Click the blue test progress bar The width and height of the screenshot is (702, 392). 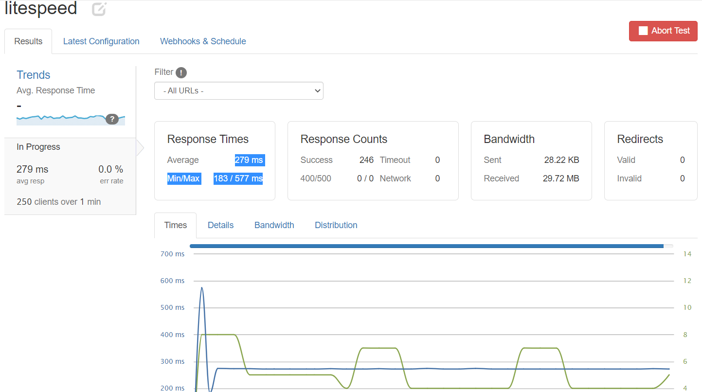click(x=428, y=246)
